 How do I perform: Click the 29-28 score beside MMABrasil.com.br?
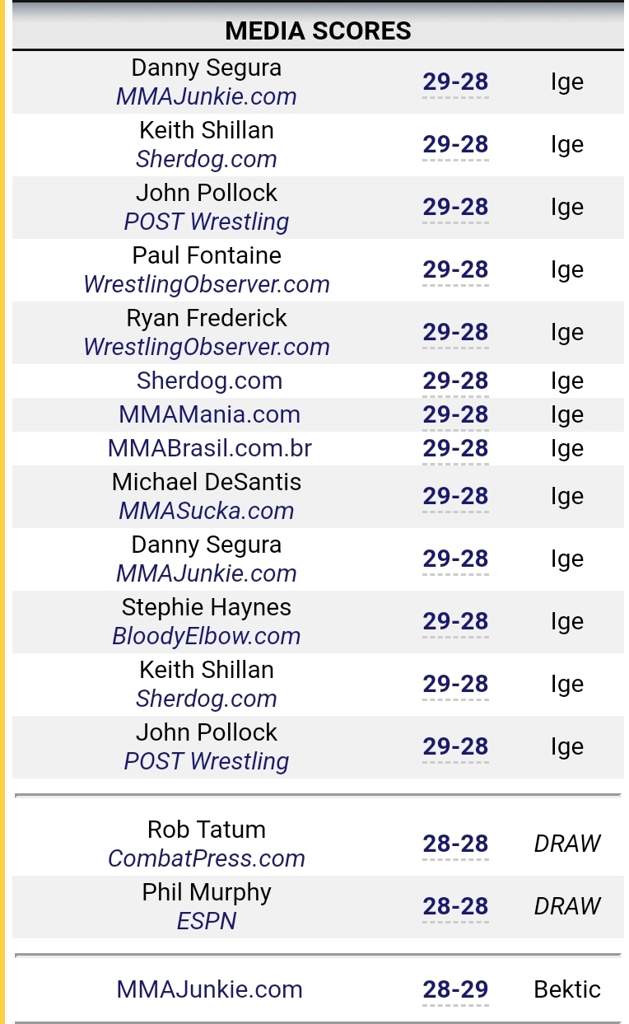tap(455, 448)
